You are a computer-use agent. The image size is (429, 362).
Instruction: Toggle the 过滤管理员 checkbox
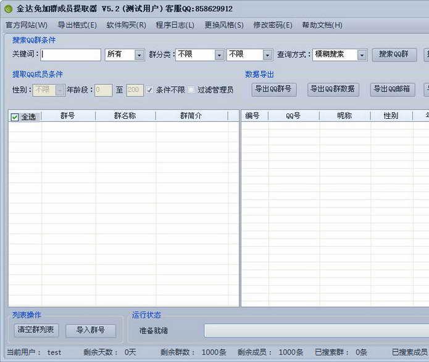point(191,90)
